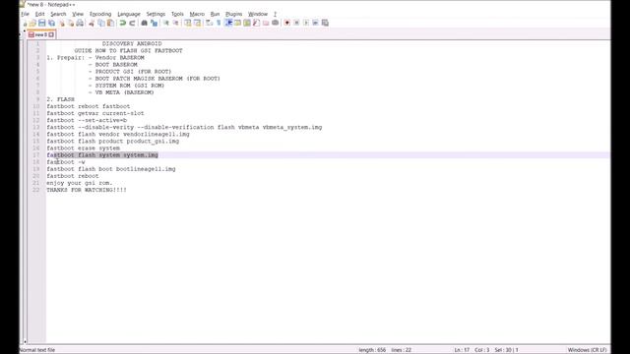Viewport: 630px width, 354px height.
Task: Close the 'new 8' tab with its X
Action: 51,35
